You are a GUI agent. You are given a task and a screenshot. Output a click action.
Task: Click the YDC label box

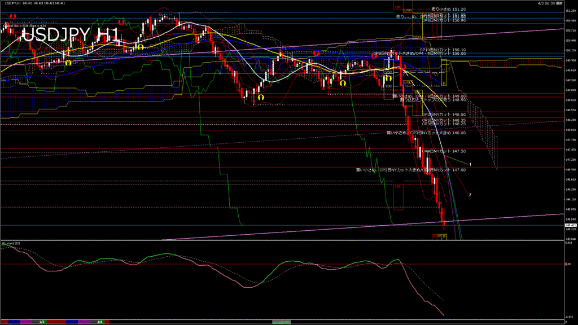point(388,86)
